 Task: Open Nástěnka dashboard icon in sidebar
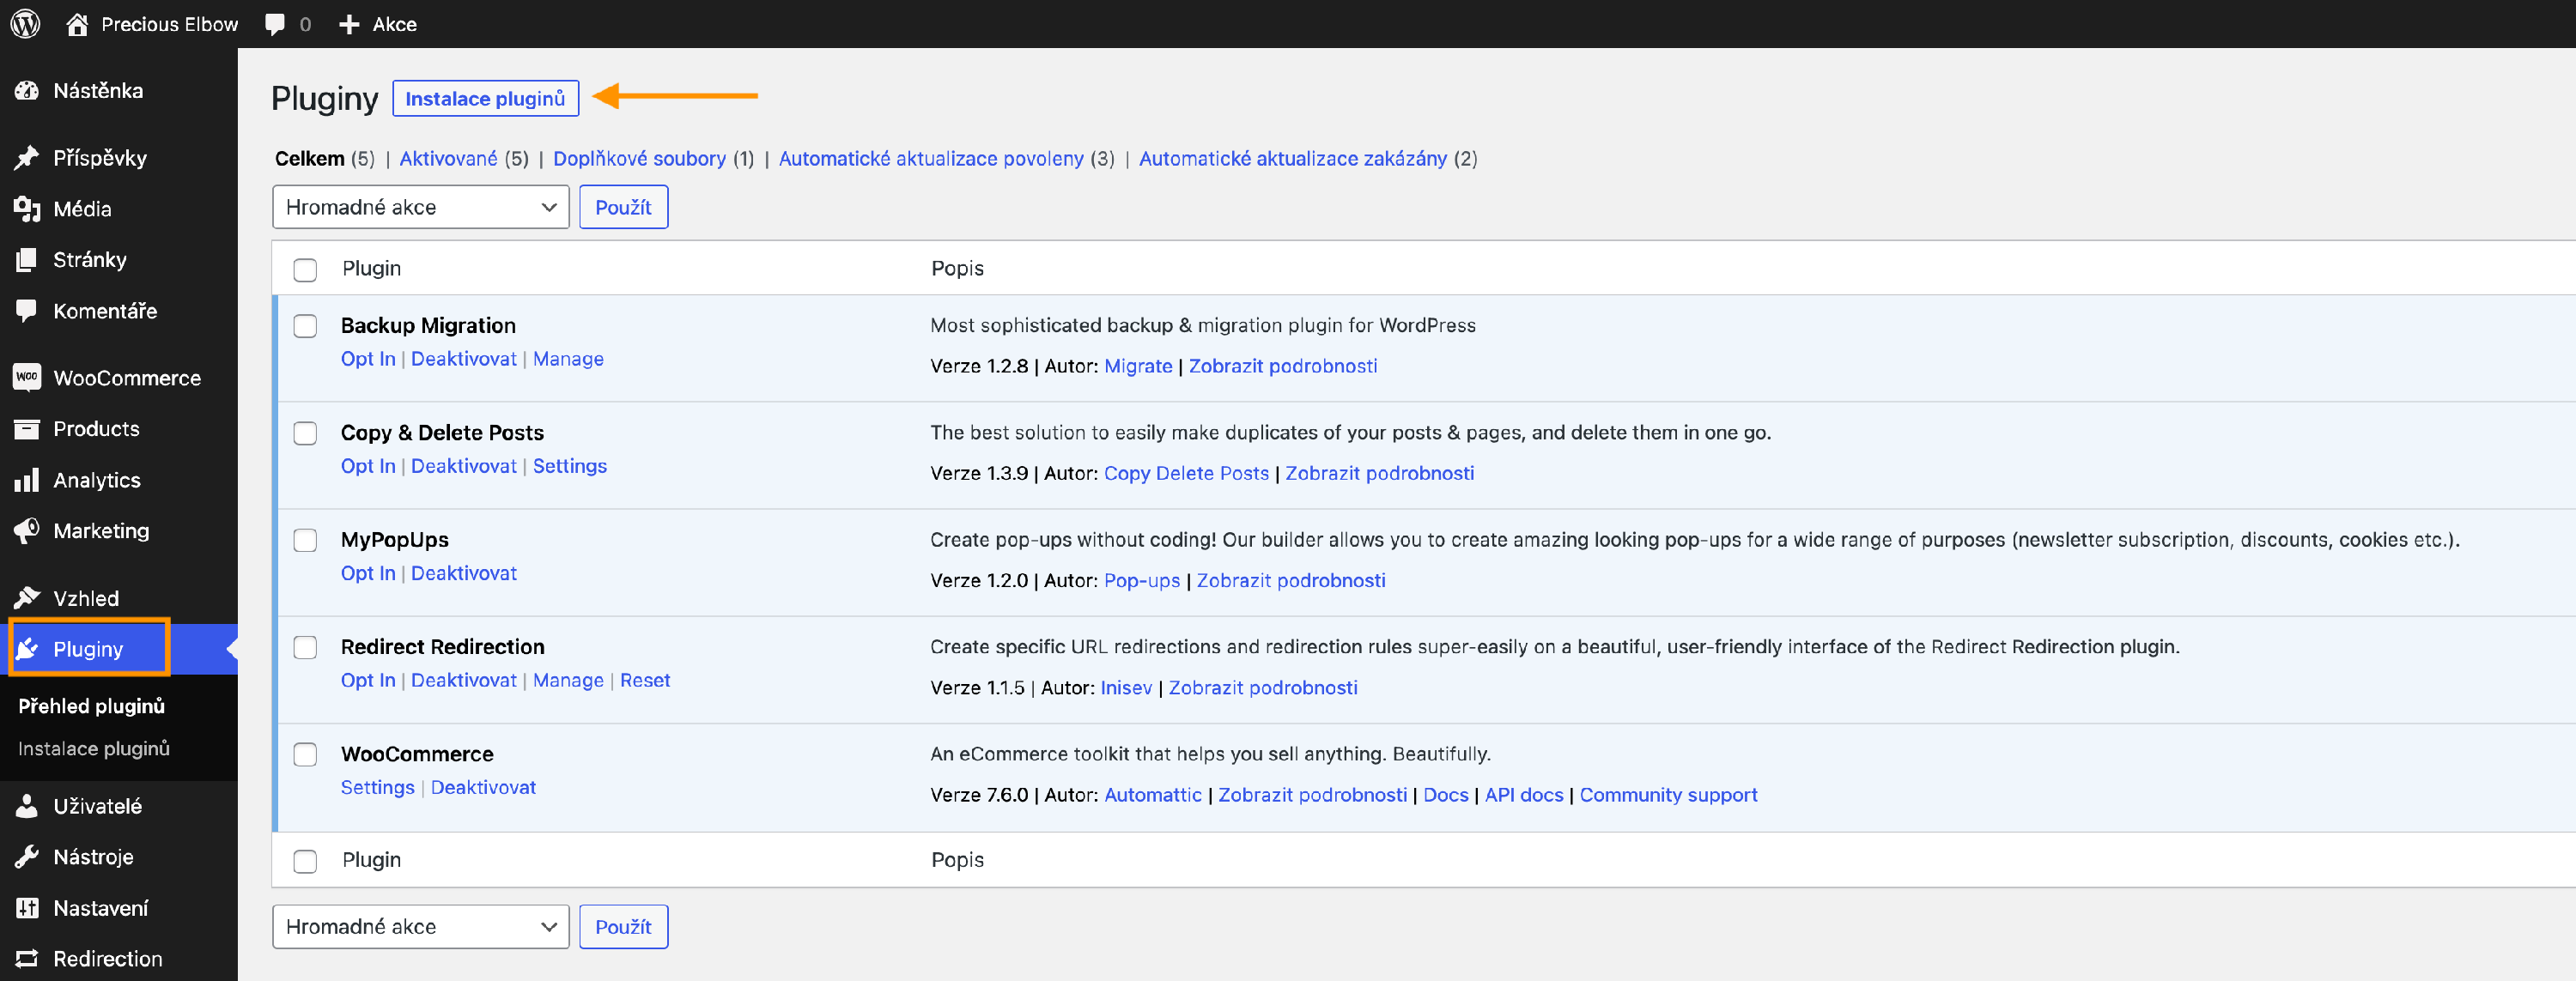pos(26,91)
